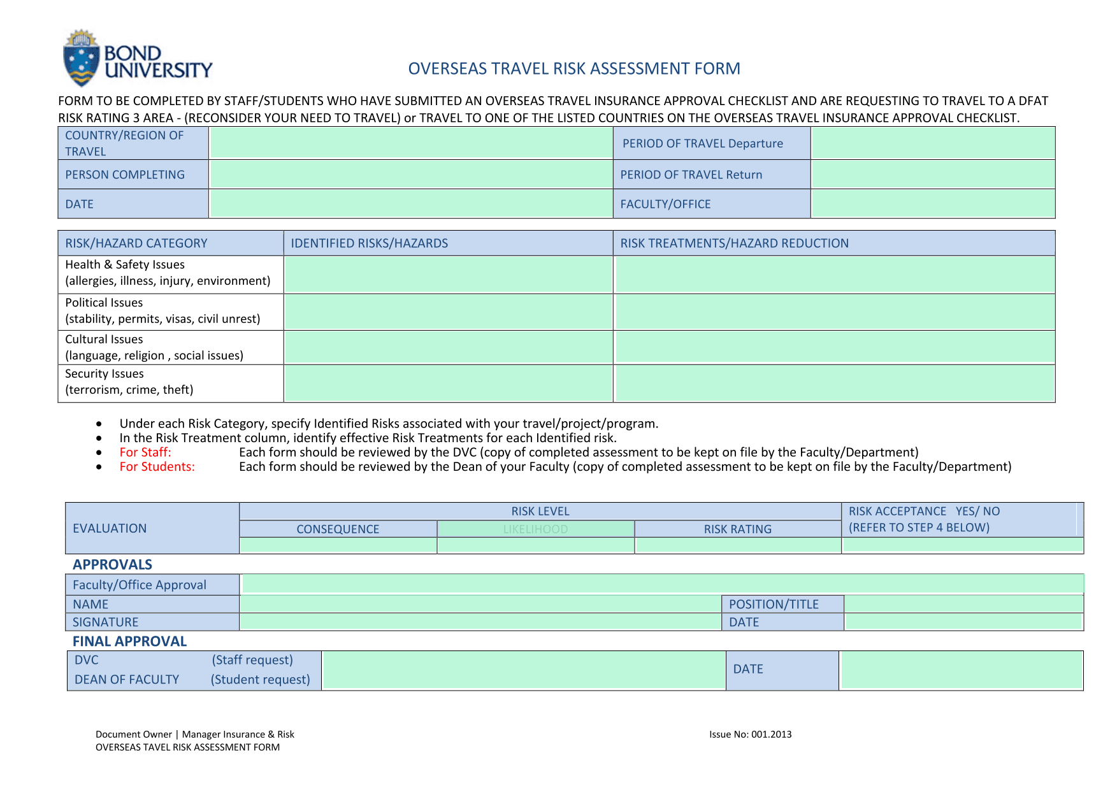1117x790 pixels.
Task: Click the Signature field under Approvals
Action: (x=480, y=622)
